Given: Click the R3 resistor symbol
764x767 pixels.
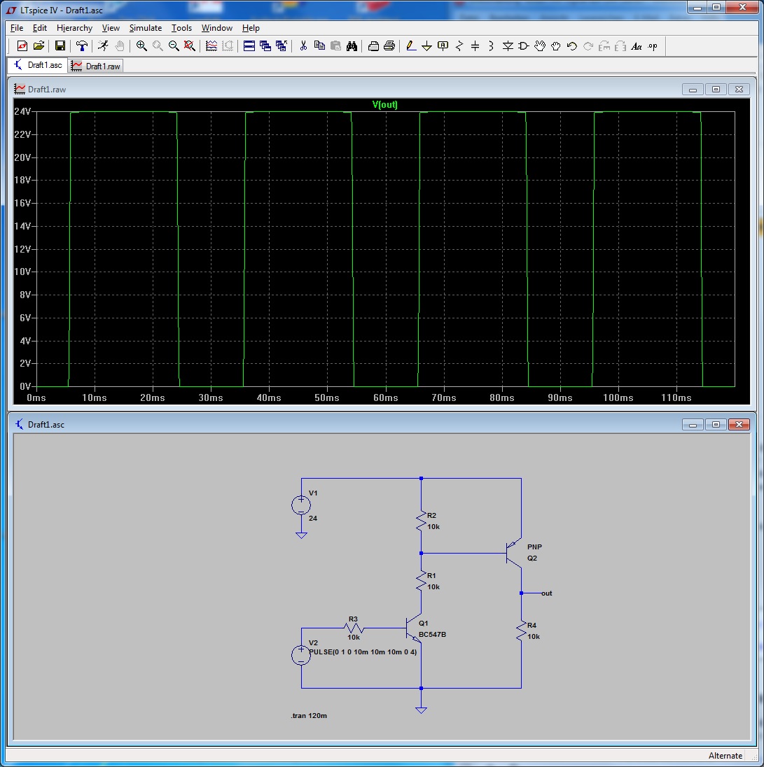Looking at the screenshot, I should point(354,628).
